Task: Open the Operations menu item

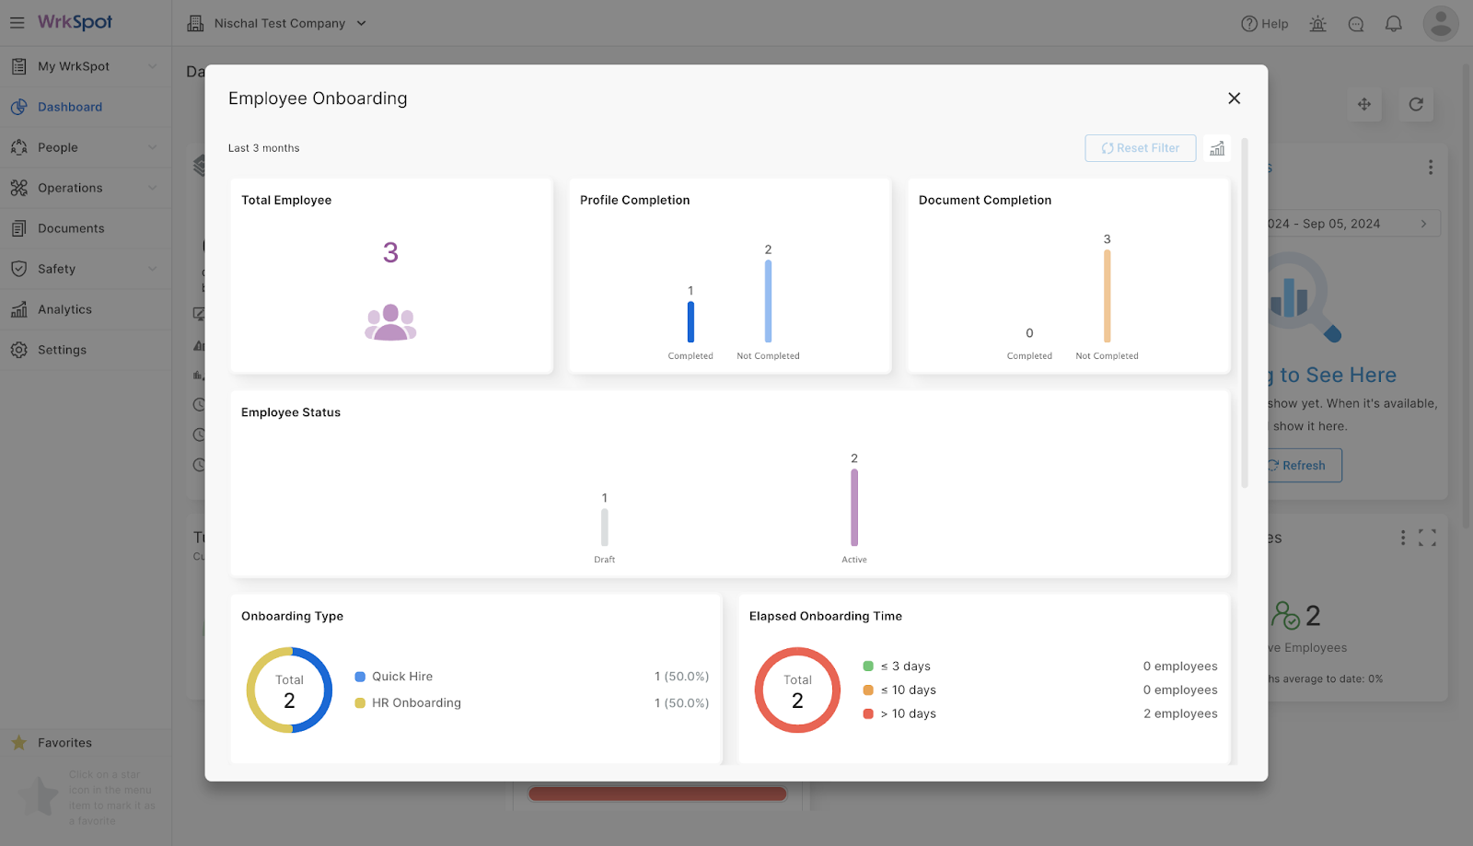Action: coord(69,188)
